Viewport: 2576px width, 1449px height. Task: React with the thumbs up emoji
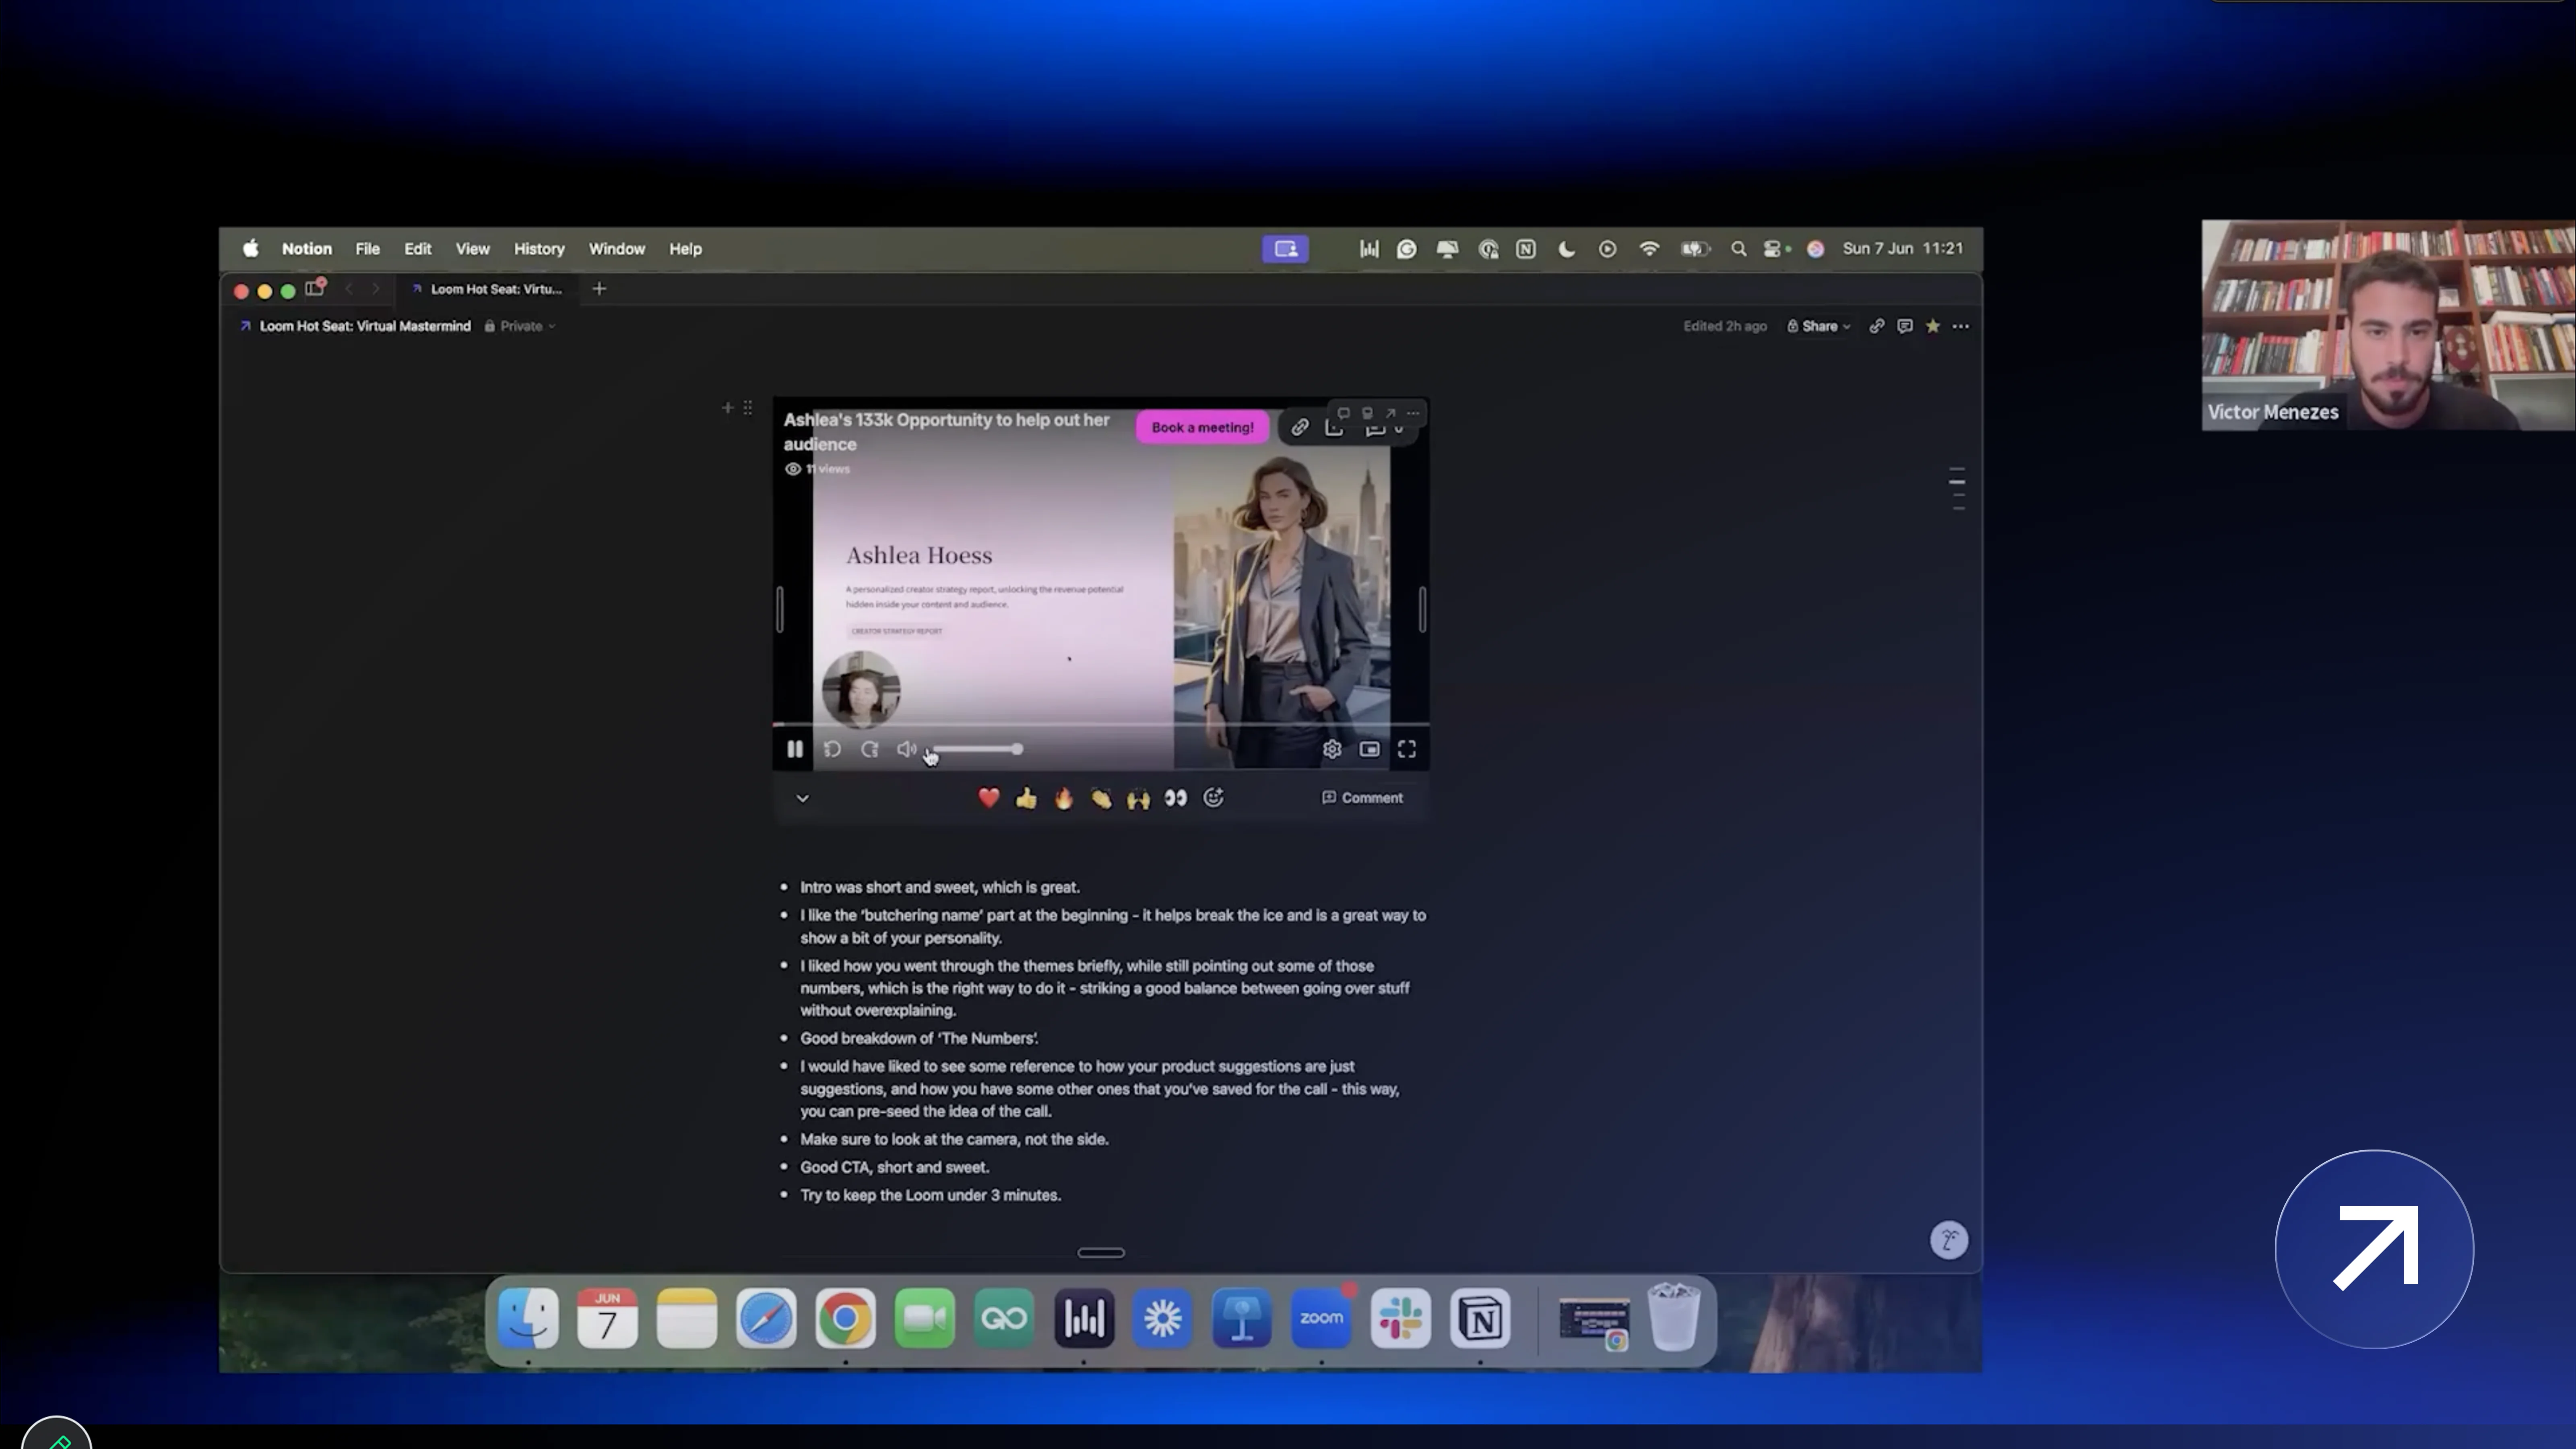pyautogui.click(x=1026, y=798)
